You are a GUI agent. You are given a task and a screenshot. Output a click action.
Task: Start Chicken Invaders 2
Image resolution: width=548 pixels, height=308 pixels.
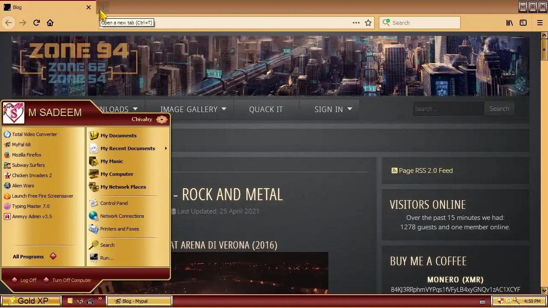coord(28,175)
